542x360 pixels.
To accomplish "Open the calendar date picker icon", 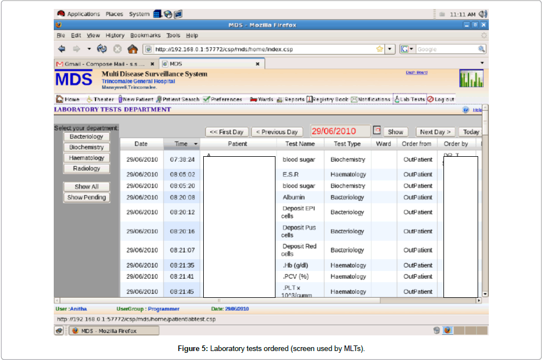I will (x=377, y=130).
